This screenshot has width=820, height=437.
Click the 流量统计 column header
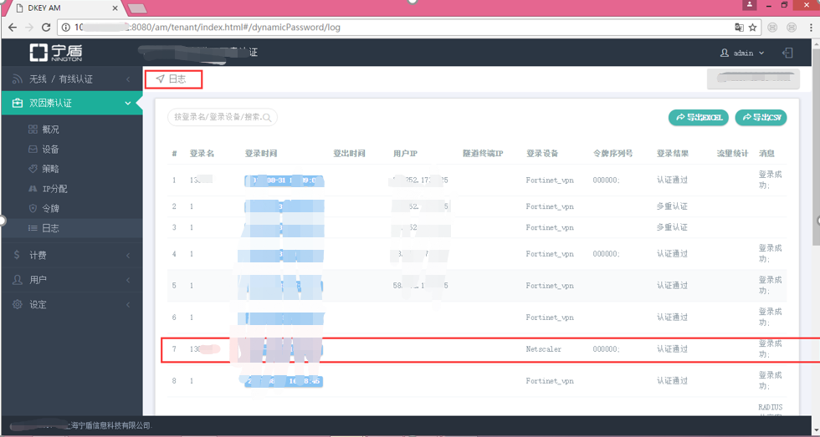(733, 154)
